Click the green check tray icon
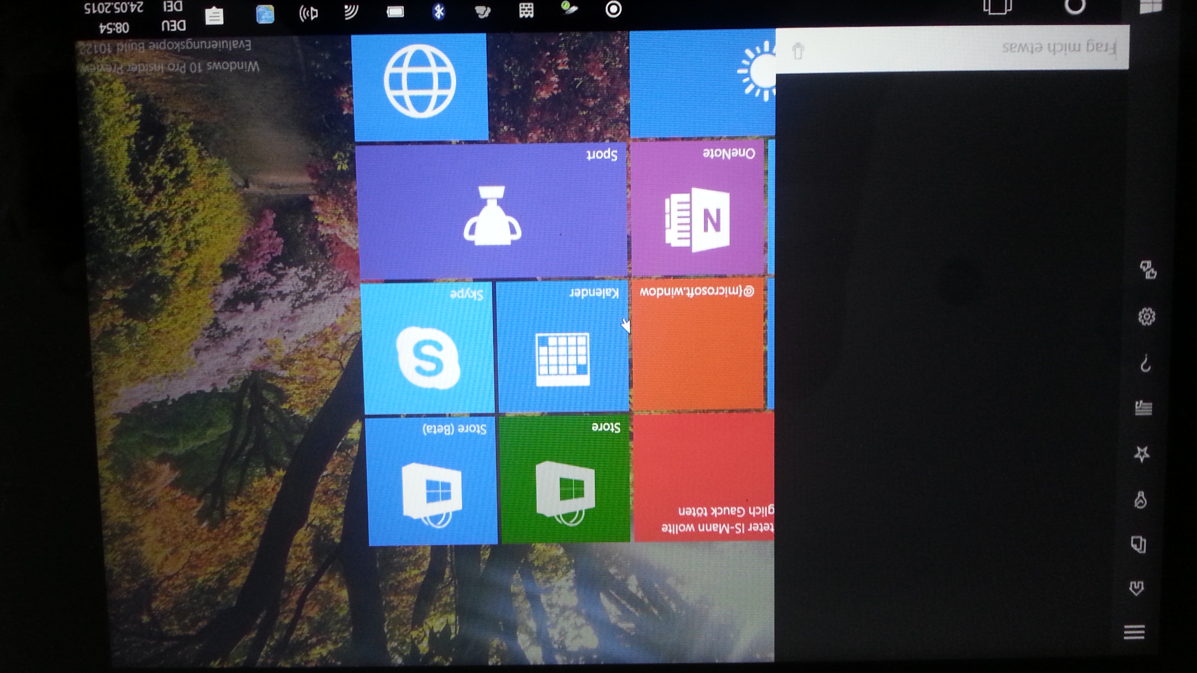 569,8
